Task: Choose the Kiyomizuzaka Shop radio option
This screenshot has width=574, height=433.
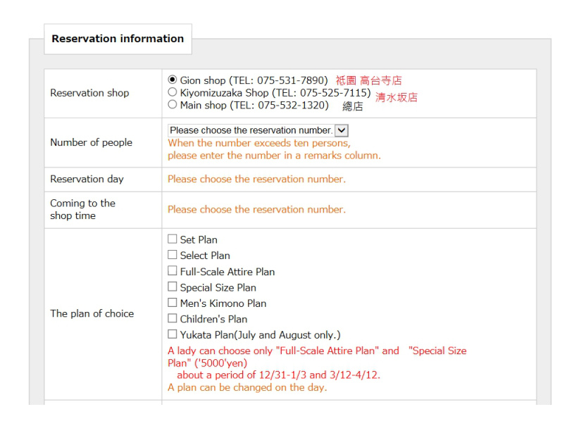Action: coord(172,92)
